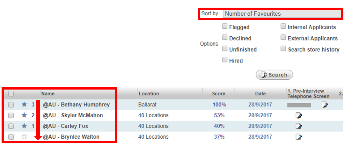344x145 pixels.
Task: Click the Location column header
Action: tap(149, 94)
